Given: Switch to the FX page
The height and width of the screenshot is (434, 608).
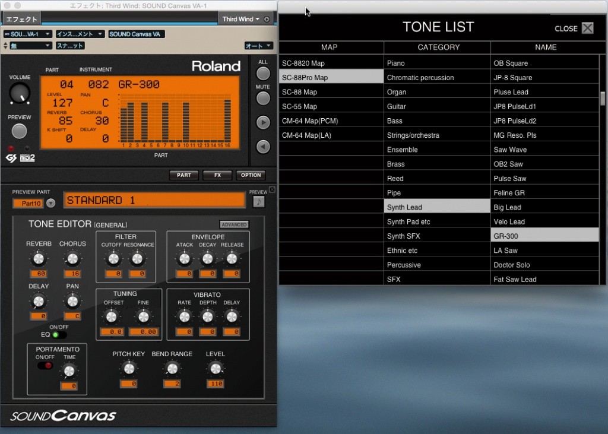Looking at the screenshot, I should coord(217,175).
